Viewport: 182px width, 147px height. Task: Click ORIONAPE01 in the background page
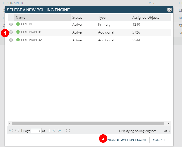13,3
